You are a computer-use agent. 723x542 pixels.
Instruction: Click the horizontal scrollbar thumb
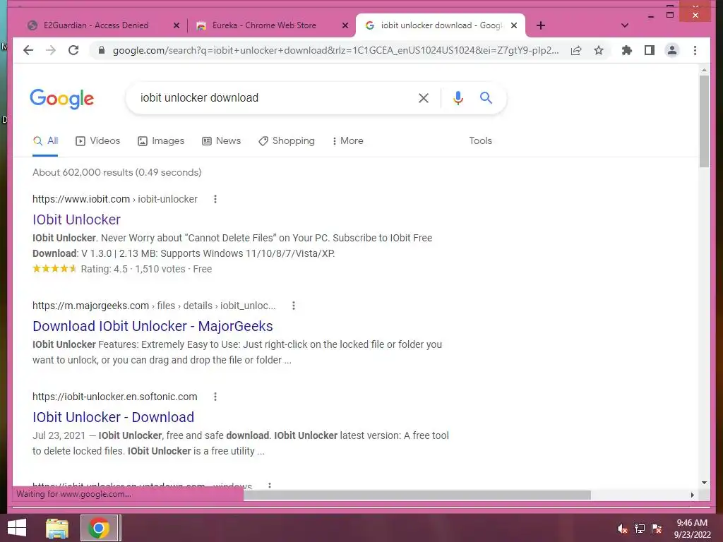point(417,495)
